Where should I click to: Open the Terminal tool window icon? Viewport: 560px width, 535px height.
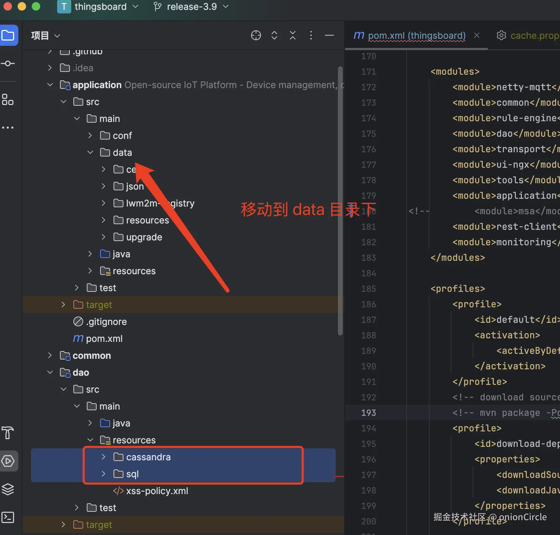coord(8,517)
